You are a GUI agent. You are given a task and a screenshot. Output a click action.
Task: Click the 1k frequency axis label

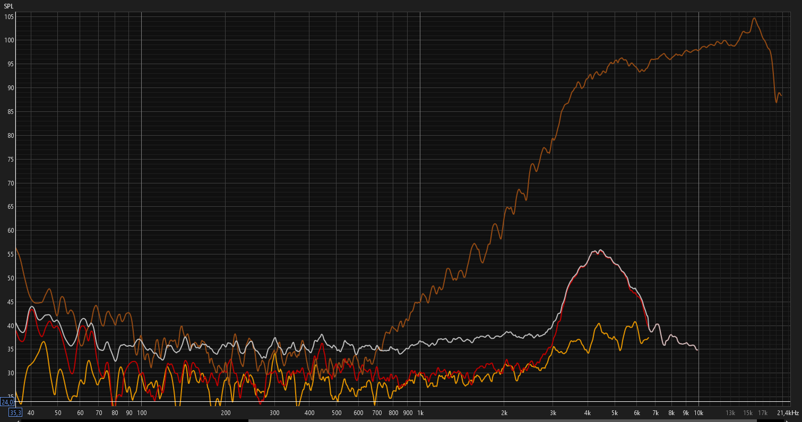pyautogui.click(x=420, y=412)
